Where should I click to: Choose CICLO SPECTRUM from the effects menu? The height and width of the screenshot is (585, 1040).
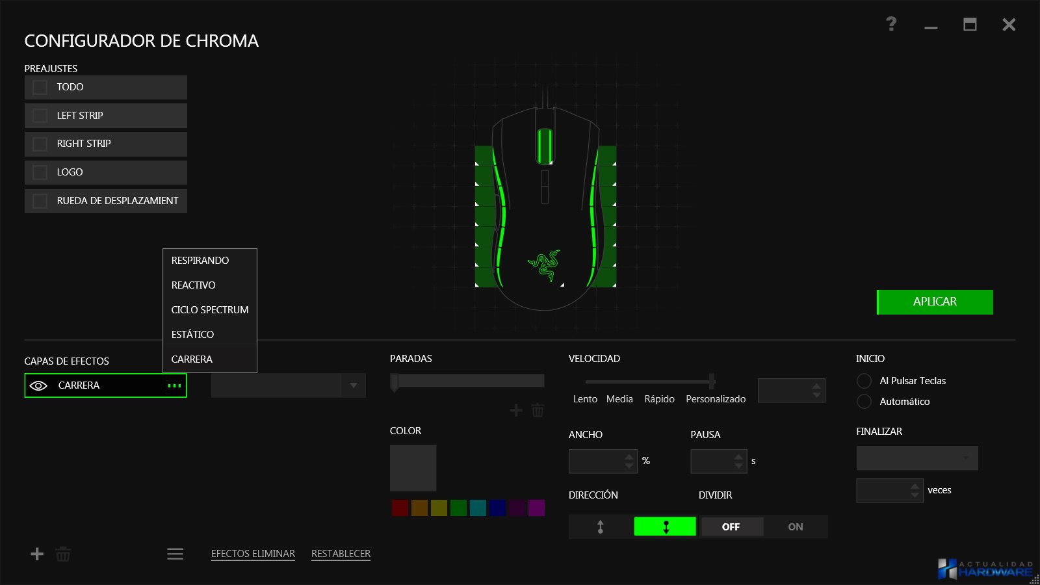click(x=210, y=310)
